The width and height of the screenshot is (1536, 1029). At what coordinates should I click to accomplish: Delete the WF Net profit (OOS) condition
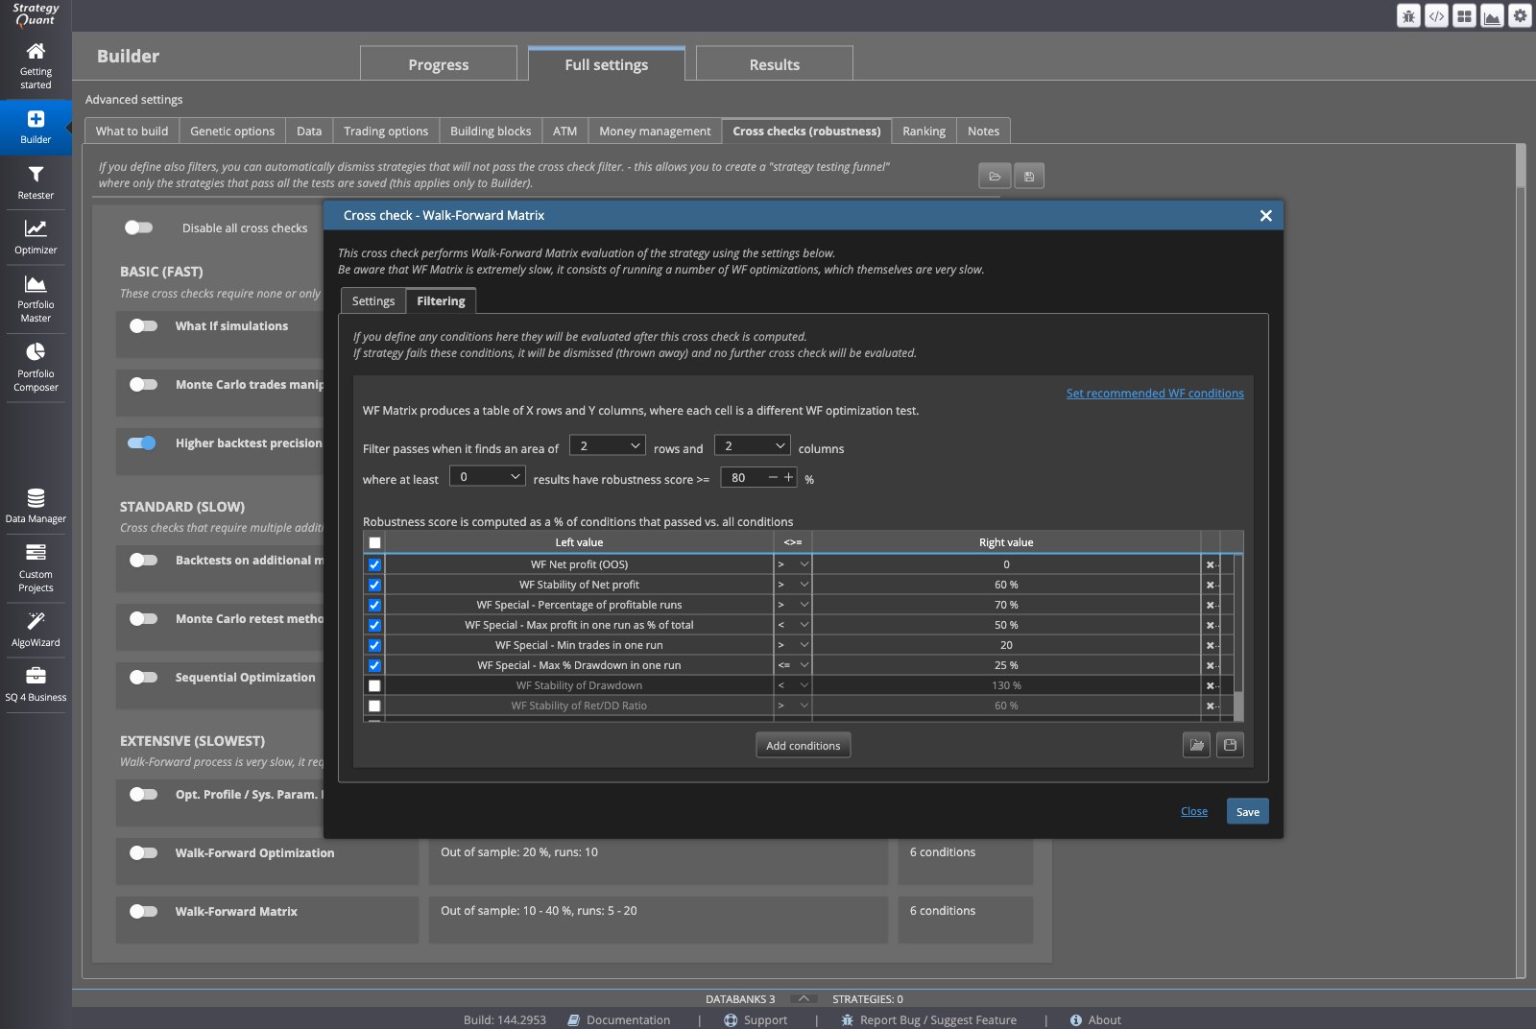click(x=1211, y=564)
